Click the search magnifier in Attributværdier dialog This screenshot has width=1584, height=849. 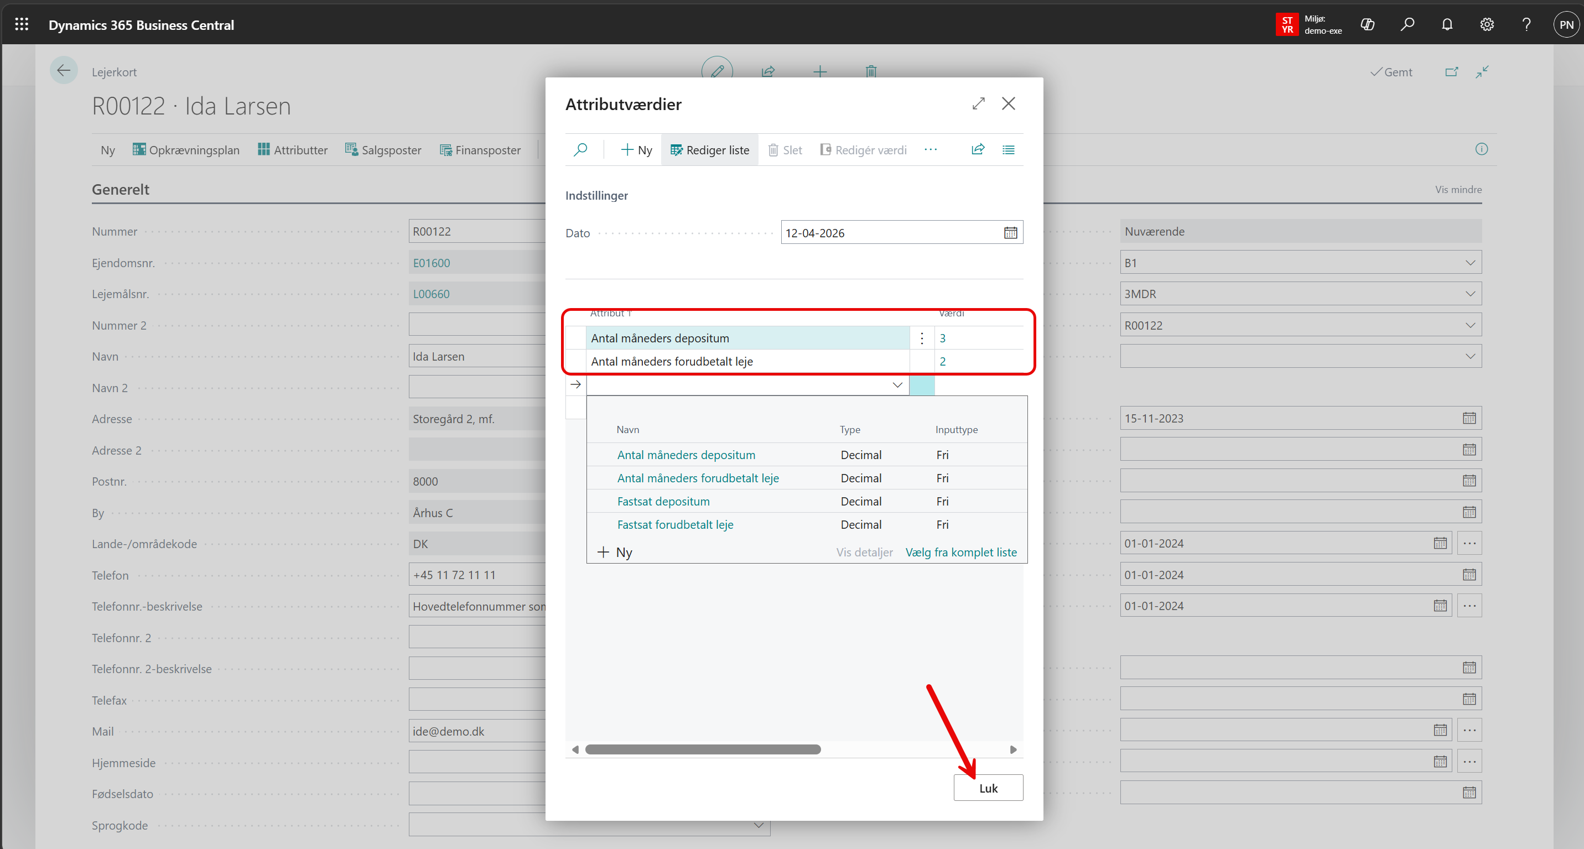(x=580, y=149)
